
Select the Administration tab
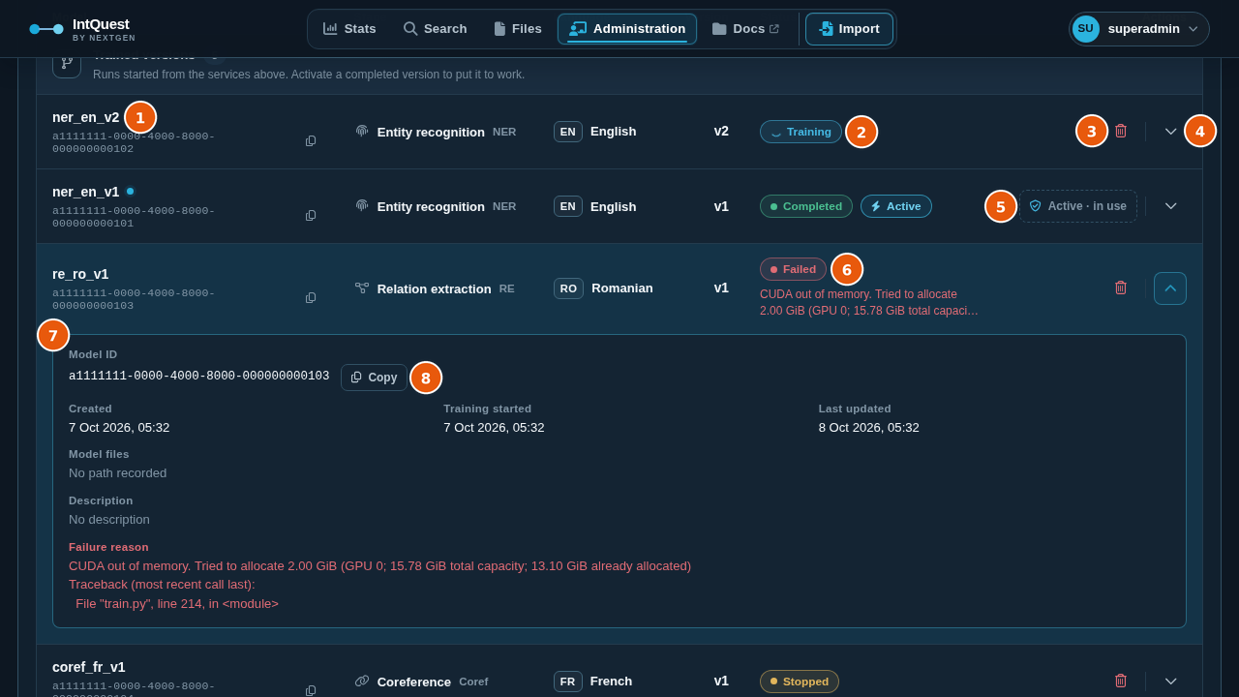(627, 29)
